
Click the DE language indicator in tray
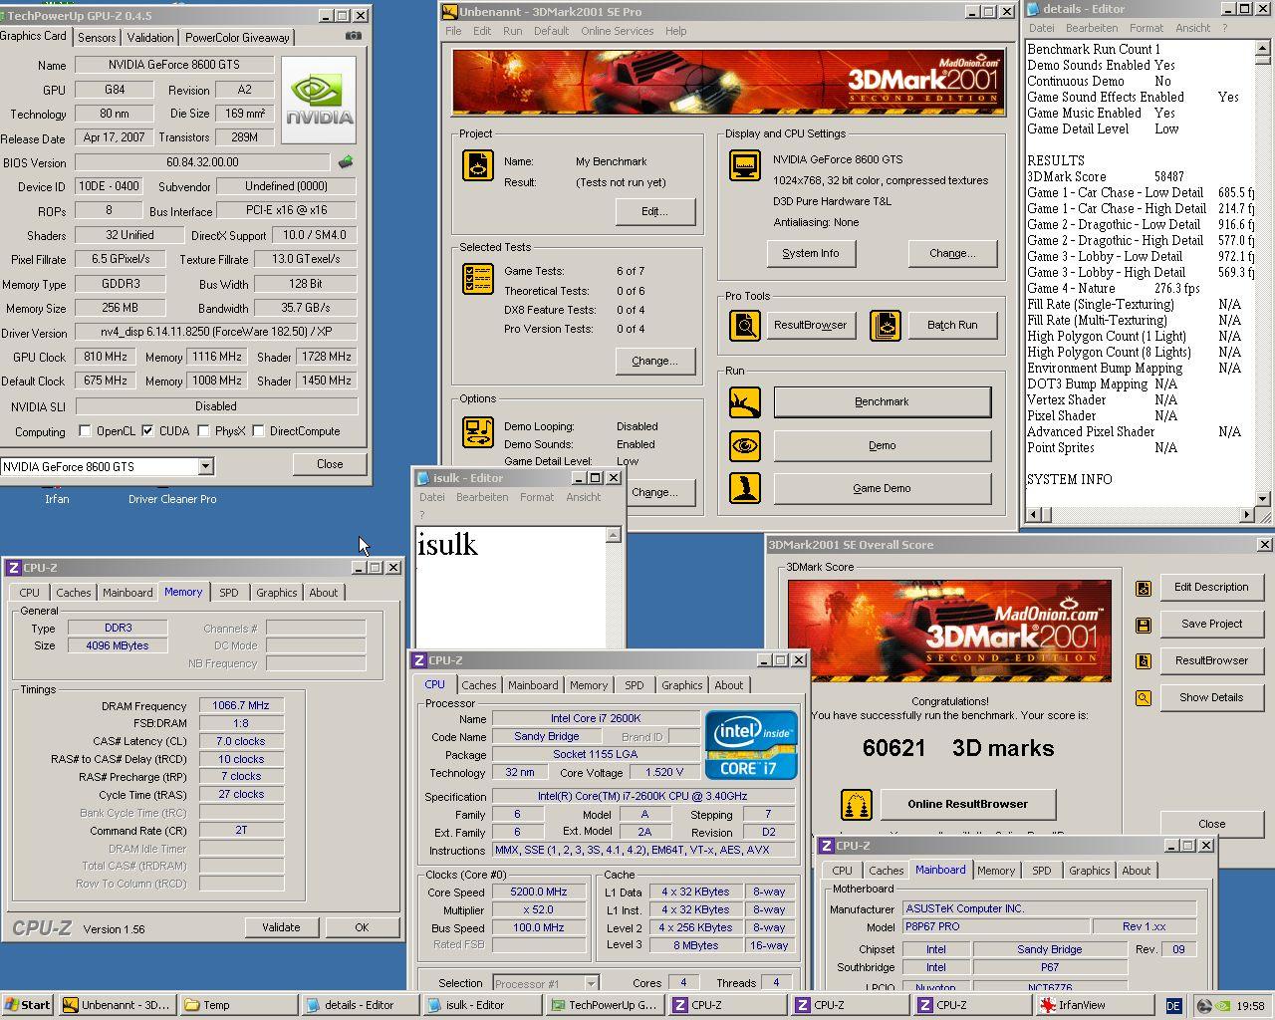pyautogui.click(x=1173, y=1006)
